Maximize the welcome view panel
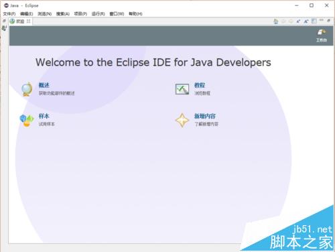Image resolution: width=335 pixels, height=252 pixels. (329, 21)
